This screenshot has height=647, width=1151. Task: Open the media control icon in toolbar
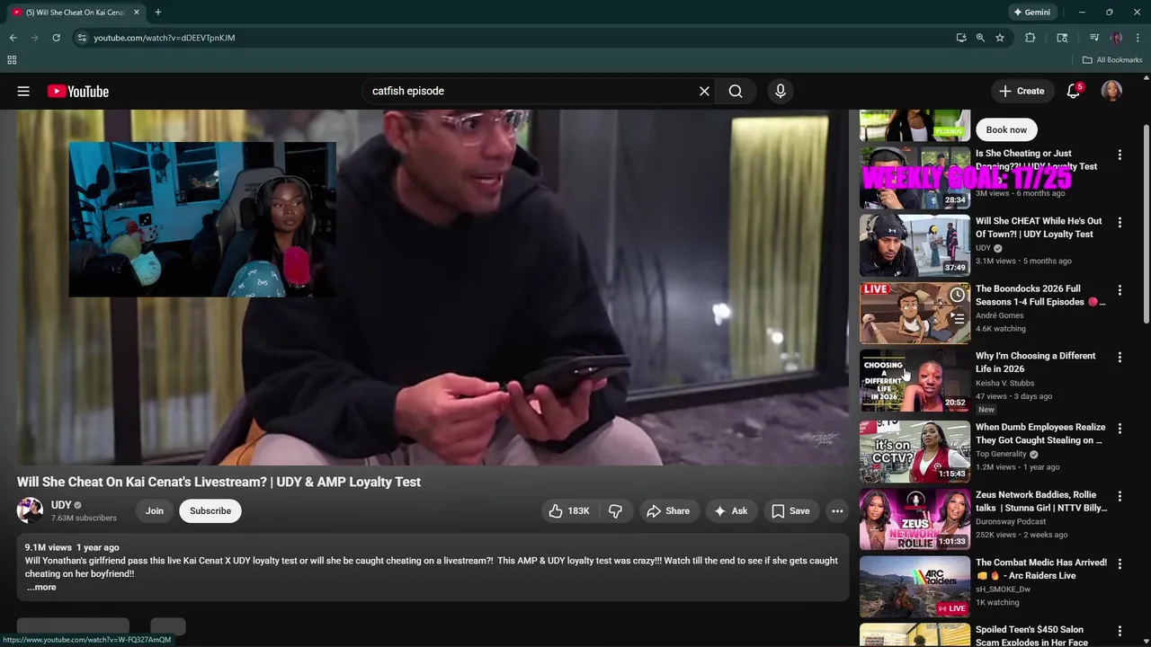coord(1094,38)
